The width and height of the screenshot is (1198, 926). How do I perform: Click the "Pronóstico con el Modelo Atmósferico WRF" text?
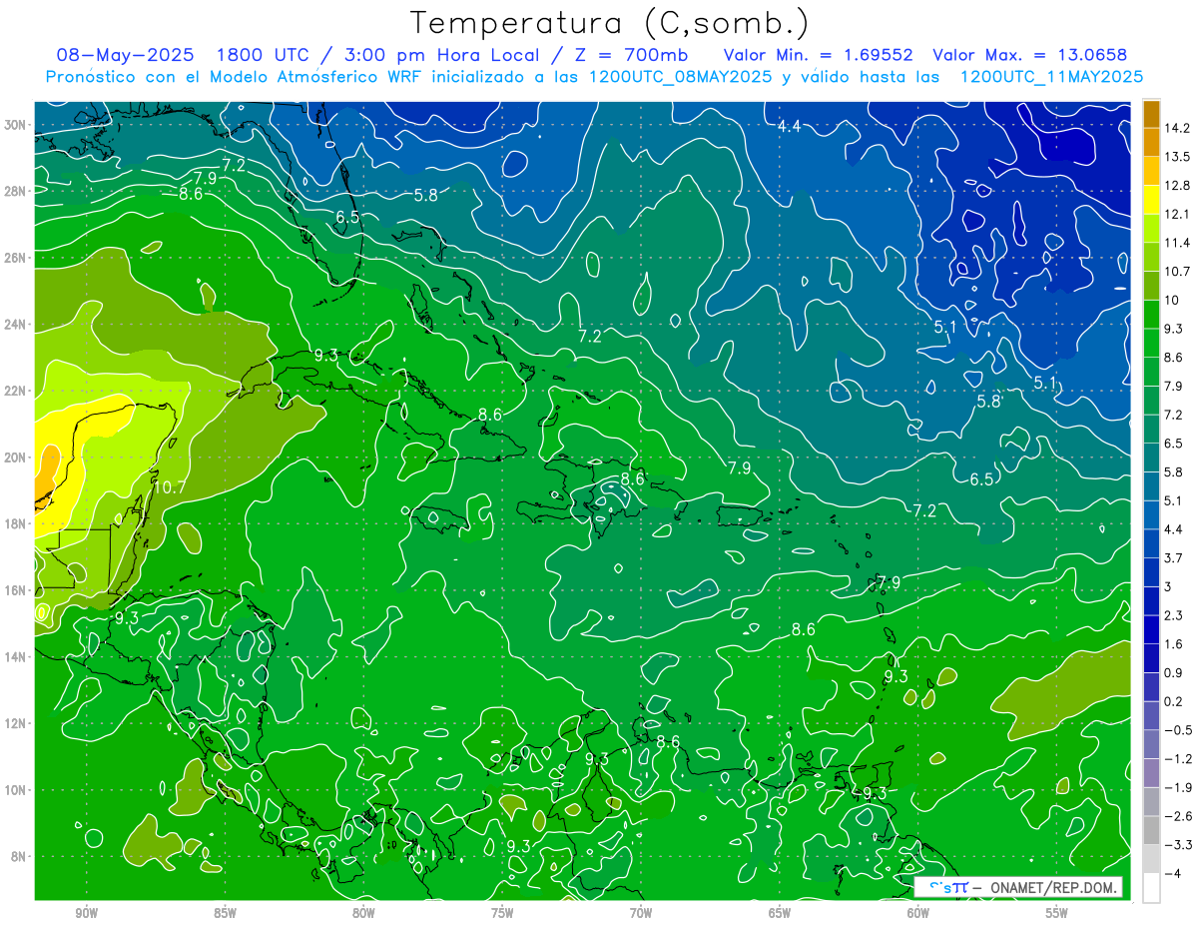click(x=237, y=77)
